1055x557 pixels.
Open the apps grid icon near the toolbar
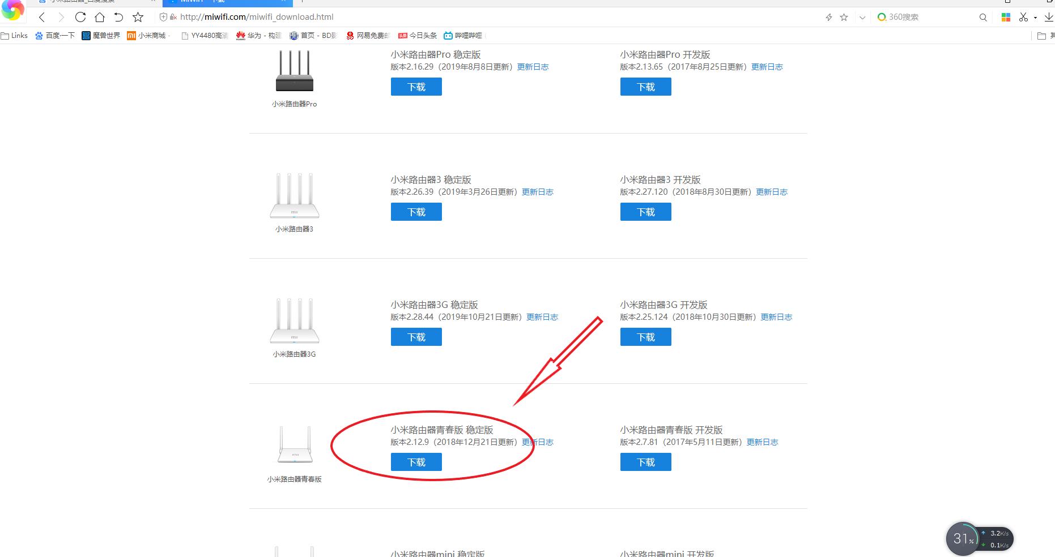pos(1006,17)
